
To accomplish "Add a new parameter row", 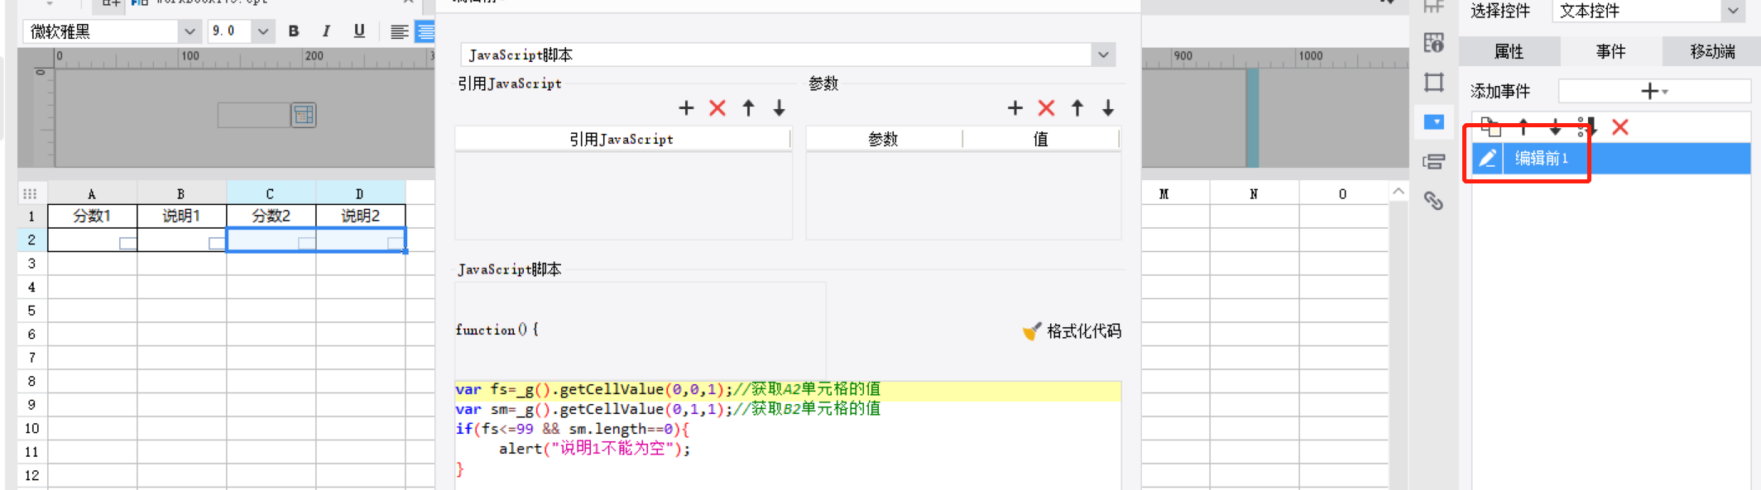I will [x=1015, y=107].
